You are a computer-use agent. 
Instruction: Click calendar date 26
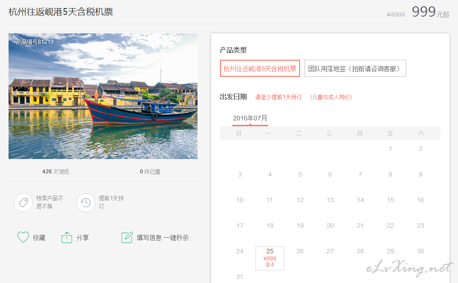click(300, 251)
